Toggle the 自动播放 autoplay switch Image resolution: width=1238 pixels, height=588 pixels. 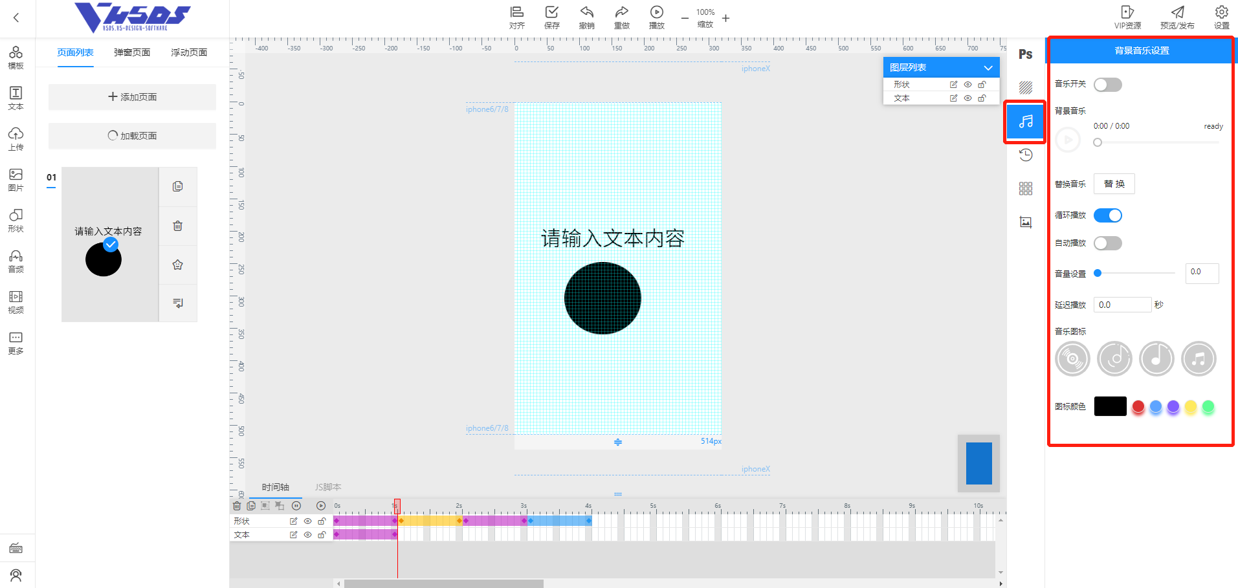tap(1108, 243)
